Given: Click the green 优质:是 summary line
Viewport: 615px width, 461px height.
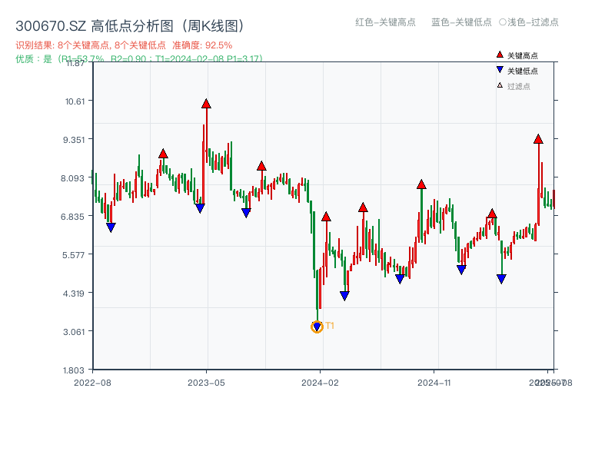Looking at the screenshot, I should point(139,59).
